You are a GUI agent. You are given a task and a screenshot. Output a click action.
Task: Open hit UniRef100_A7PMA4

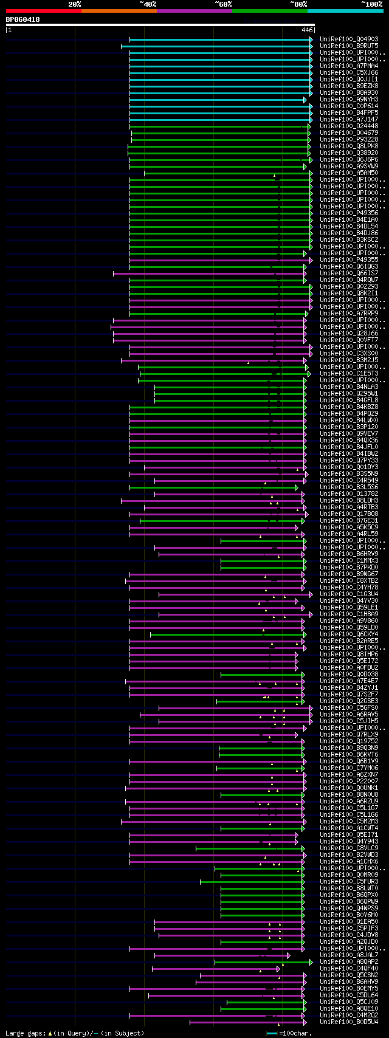349,66
